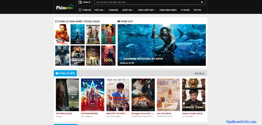This screenshot has width=262, height=125.
Task: Click the large Aquaman hot movie banner
Action: (x=162, y=45)
